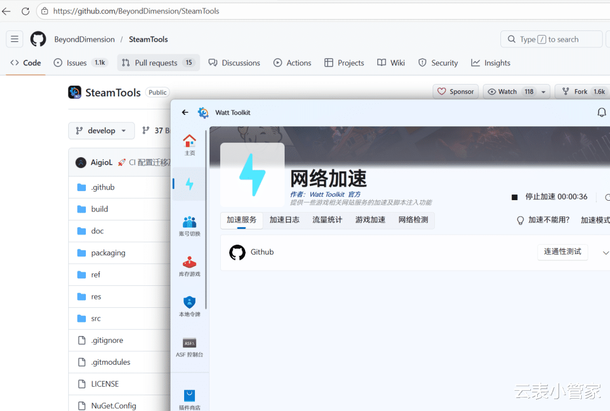Viewport: 610px width, 411px height.
Task: Switch to the Code tab
Action: tap(25, 63)
